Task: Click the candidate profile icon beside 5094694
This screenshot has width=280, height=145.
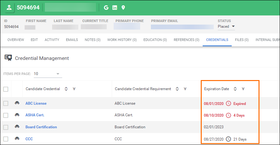Action: 9,8
